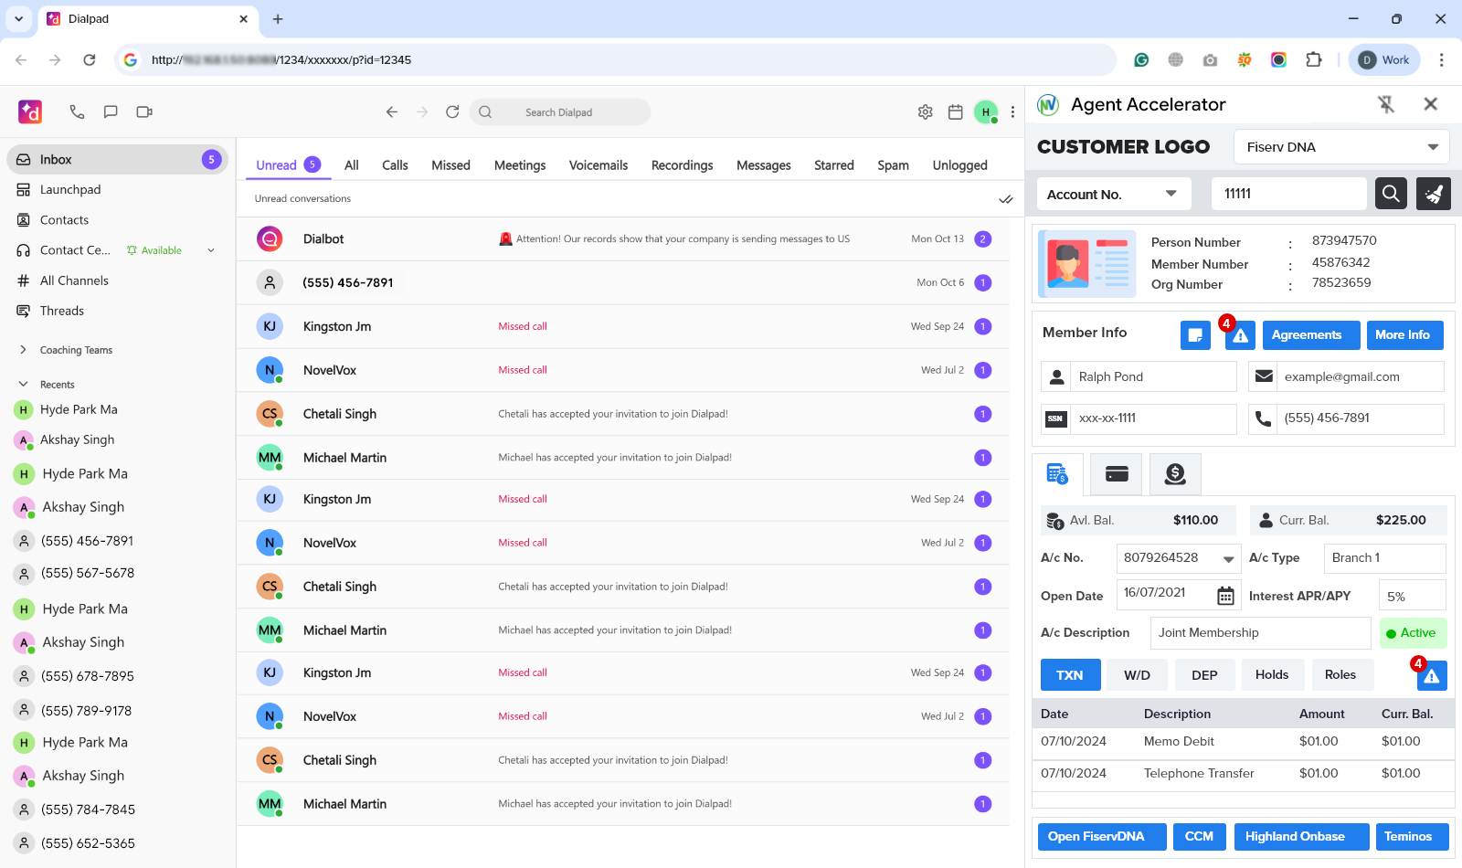Open a new browser tab
This screenshot has width=1462, height=868.
coord(278,19)
